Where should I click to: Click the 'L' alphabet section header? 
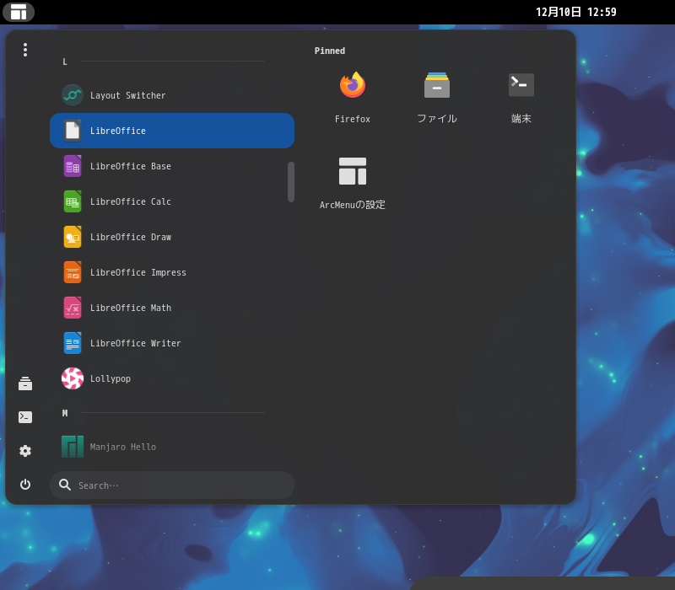(65, 62)
